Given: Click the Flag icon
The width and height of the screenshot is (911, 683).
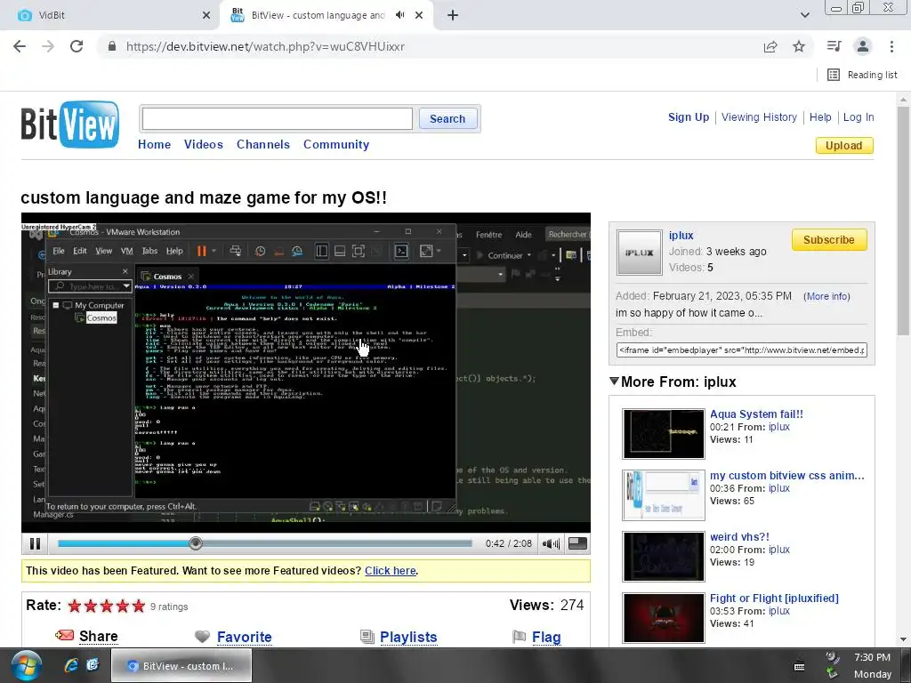Looking at the screenshot, I should click(x=519, y=637).
